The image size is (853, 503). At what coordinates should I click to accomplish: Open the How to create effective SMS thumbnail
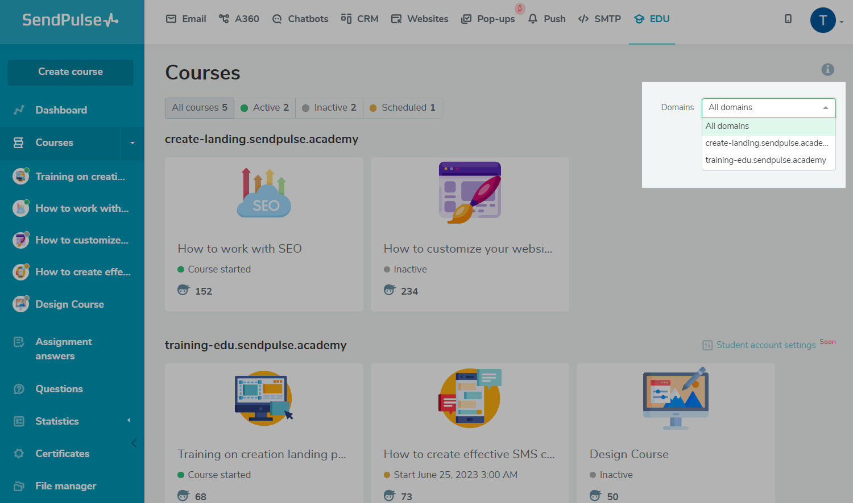470,398
